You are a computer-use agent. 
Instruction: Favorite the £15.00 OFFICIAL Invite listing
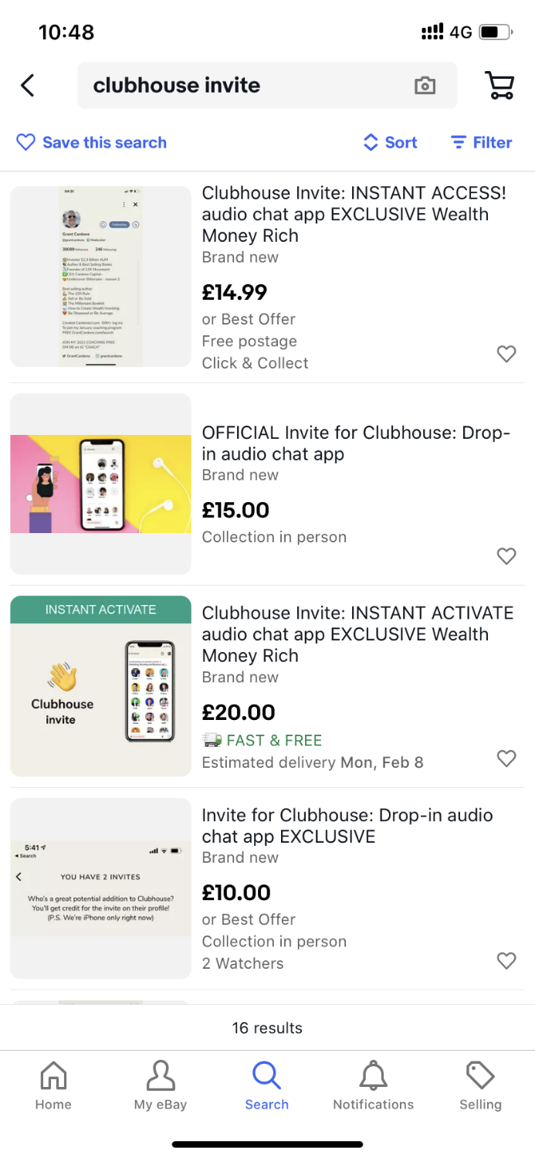(x=506, y=556)
